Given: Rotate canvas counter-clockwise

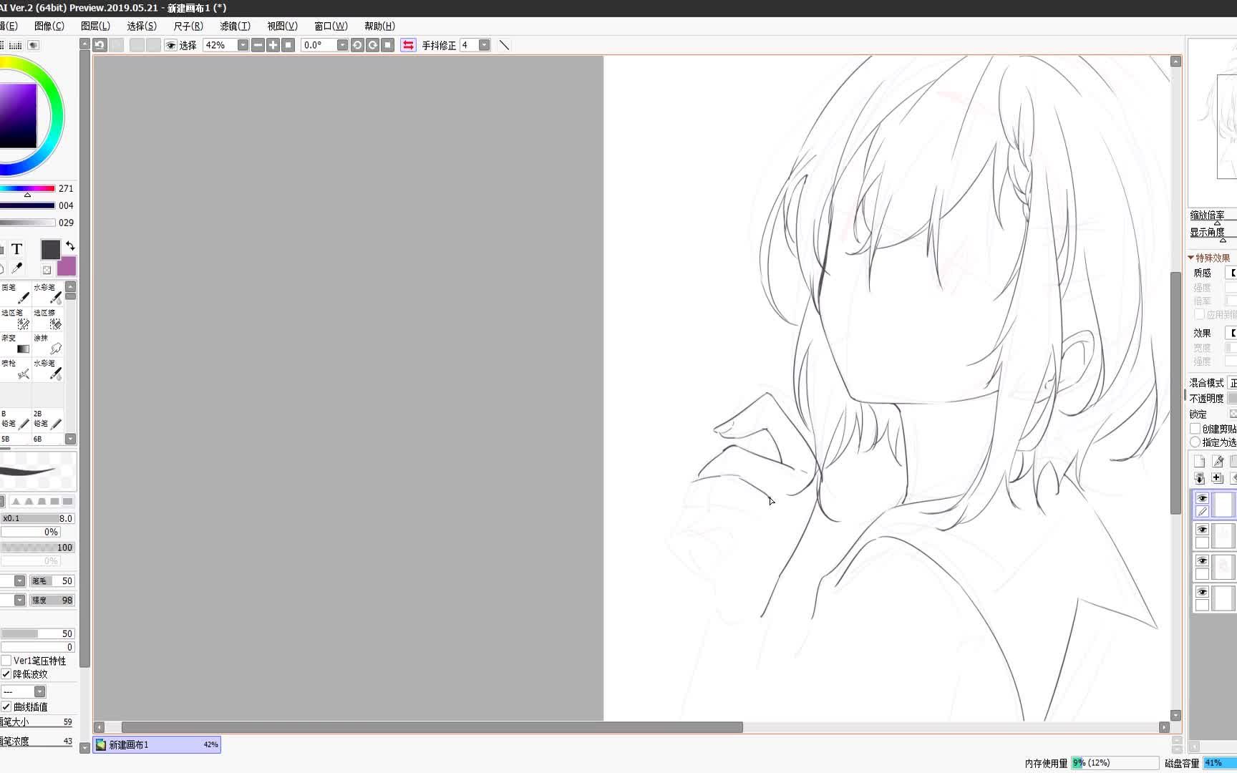Looking at the screenshot, I should [357, 45].
